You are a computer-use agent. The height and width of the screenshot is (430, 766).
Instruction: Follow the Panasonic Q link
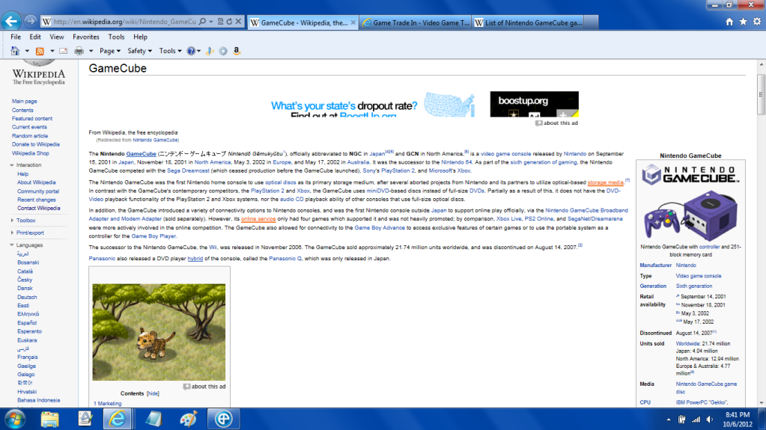pos(285,259)
